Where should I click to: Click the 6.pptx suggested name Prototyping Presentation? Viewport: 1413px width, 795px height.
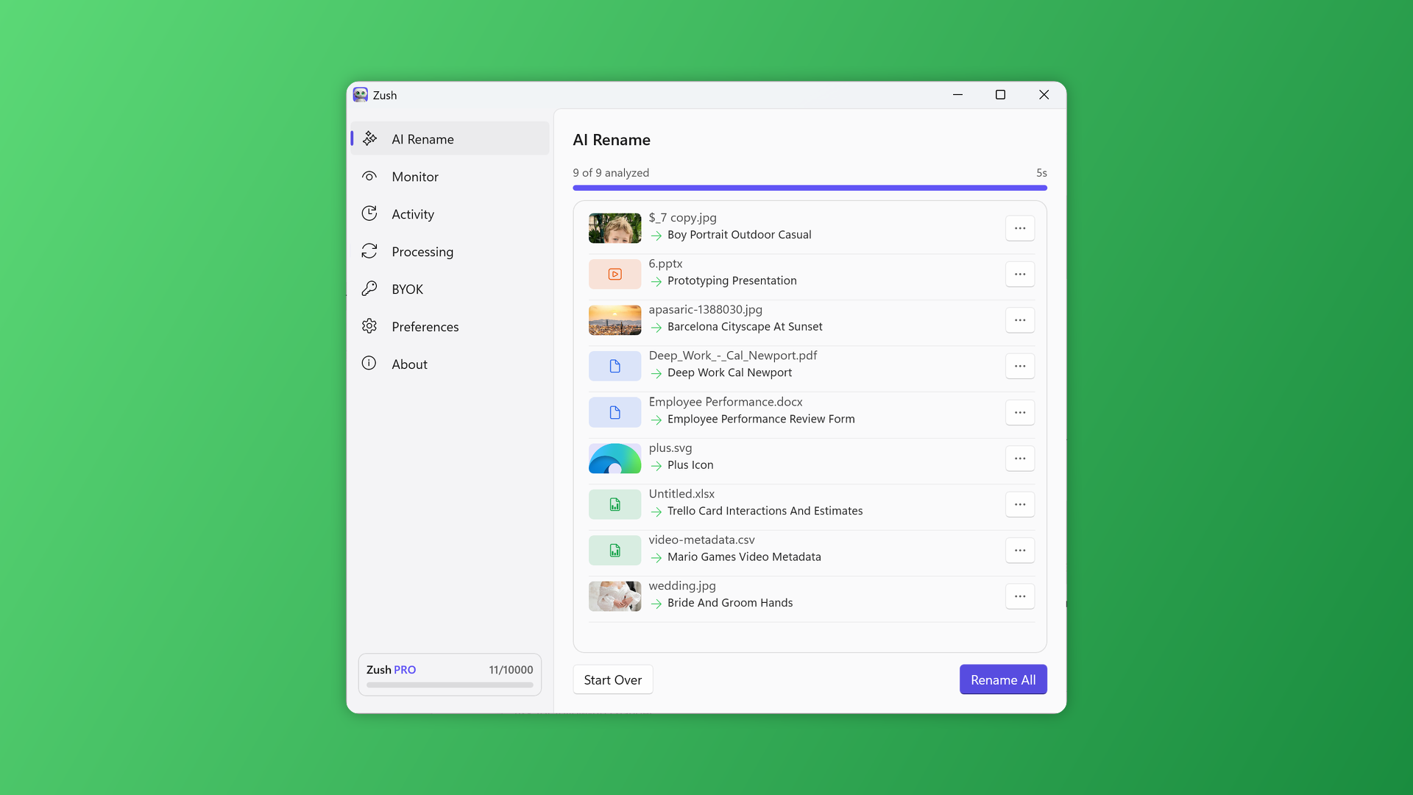[731, 280]
